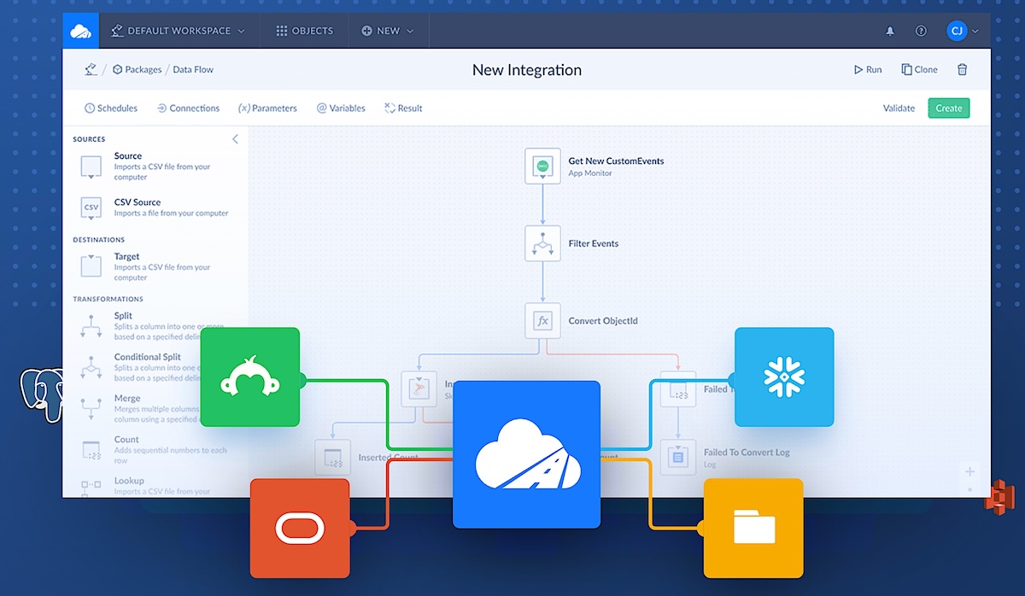Select the Convert ObjectId fx node
Viewport: 1025px width, 596px height.
pos(542,321)
